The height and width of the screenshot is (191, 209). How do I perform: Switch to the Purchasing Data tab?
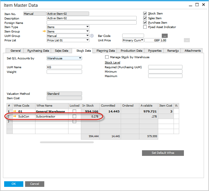[37, 51]
